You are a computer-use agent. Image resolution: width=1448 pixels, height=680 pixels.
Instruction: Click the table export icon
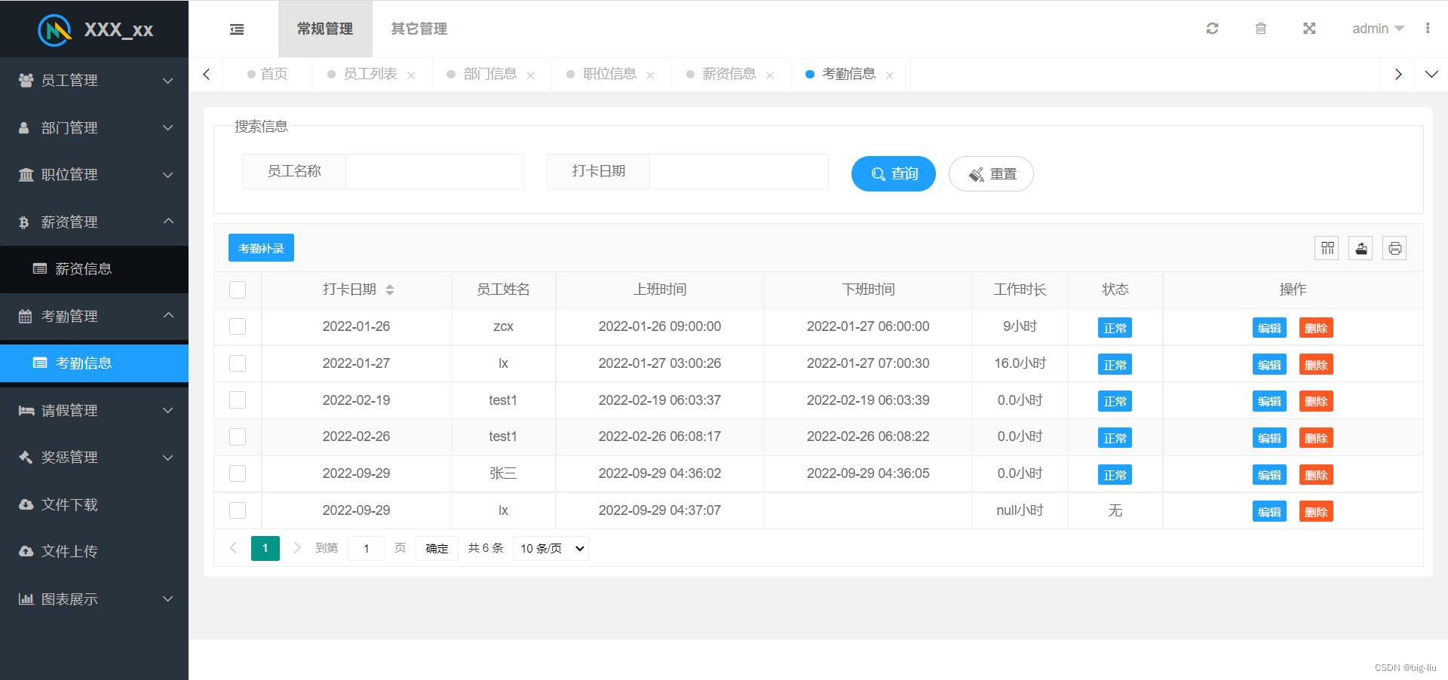1361,248
